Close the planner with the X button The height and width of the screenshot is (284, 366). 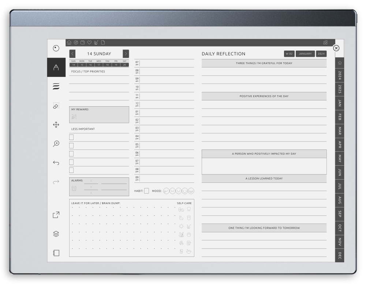(336, 48)
